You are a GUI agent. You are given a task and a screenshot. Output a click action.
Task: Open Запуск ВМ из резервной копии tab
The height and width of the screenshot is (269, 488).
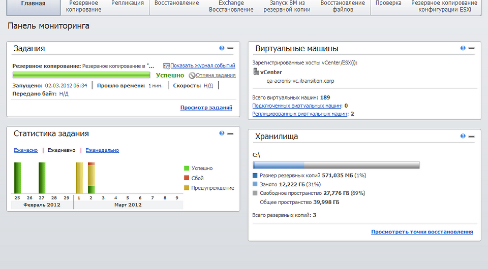point(287,6)
